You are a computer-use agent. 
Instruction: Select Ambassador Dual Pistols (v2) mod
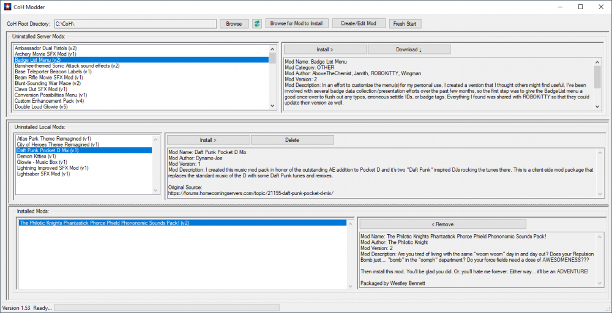pos(45,48)
